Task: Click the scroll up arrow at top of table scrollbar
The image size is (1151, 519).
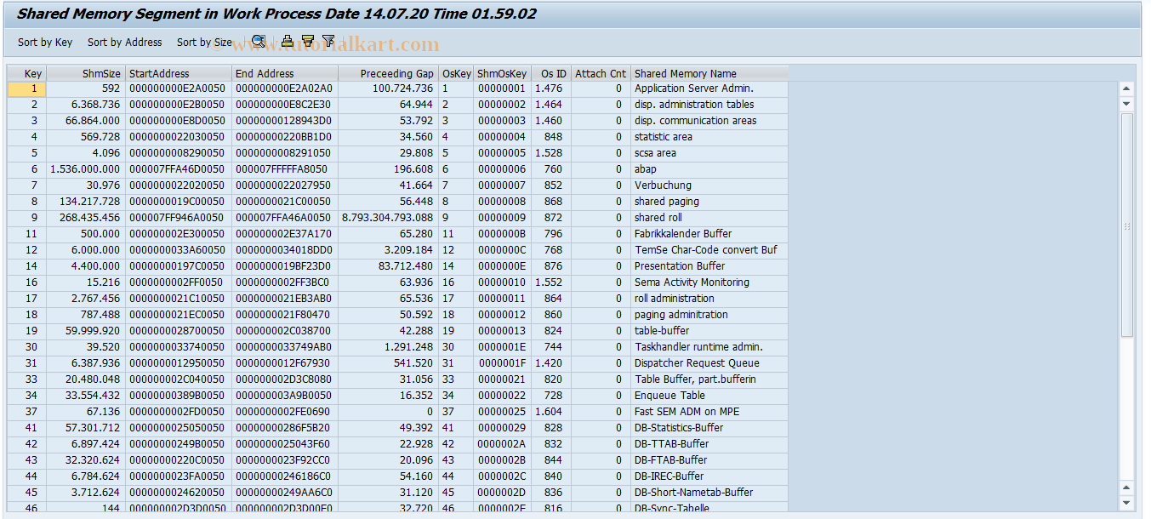Action: [1126, 88]
